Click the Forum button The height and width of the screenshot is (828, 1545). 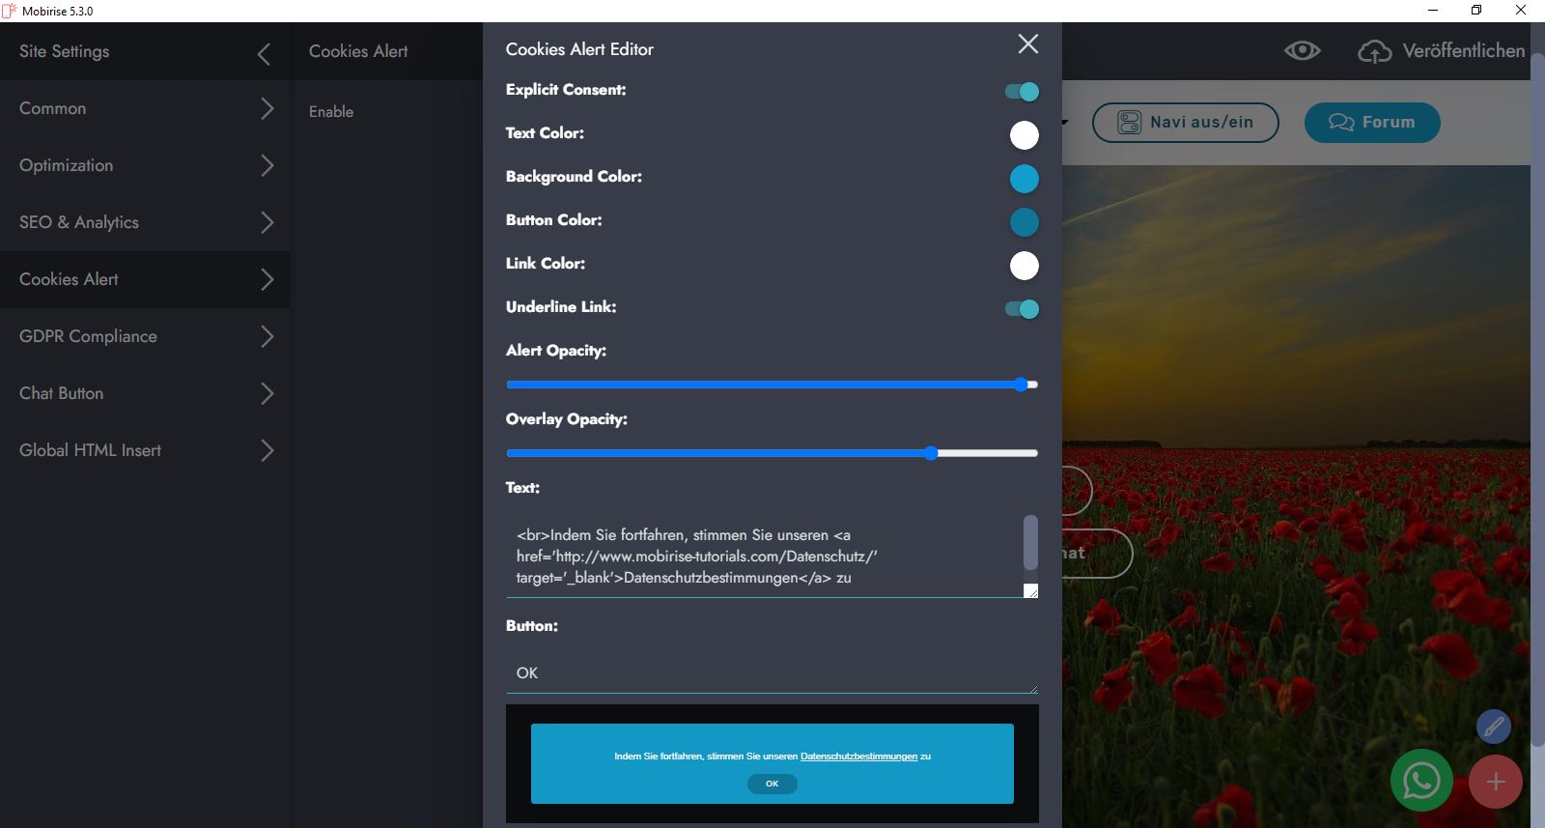[1371, 123]
